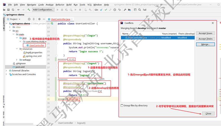
Task: Click the Search Everywhere magnifier icon
Action: (x=140, y=10)
